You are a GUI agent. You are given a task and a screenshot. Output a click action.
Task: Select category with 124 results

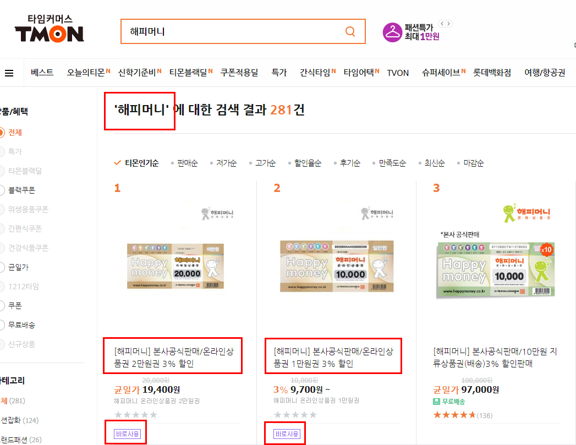[19, 420]
